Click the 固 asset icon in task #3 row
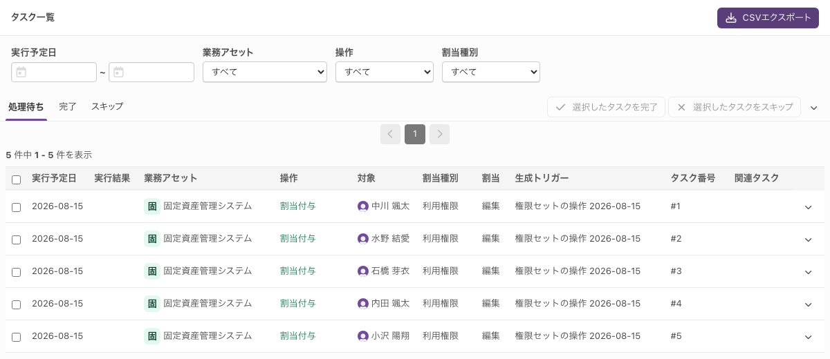Viewport: 830px width, 359px height. pyautogui.click(x=152, y=271)
